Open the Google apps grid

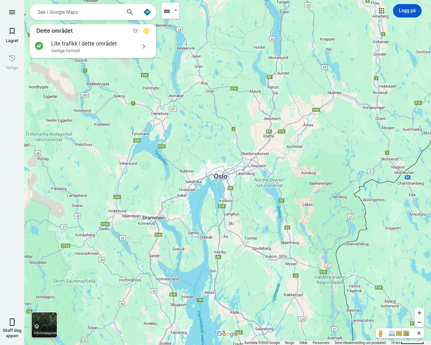coord(382,11)
